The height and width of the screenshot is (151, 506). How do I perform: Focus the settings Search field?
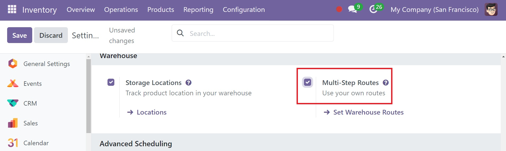259,33
